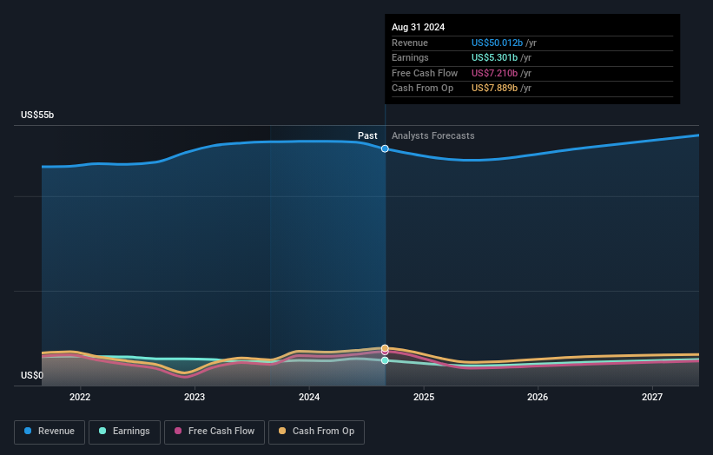The width and height of the screenshot is (713, 455).
Task: Toggle the Revenue legend series
Action: click(50, 432)
